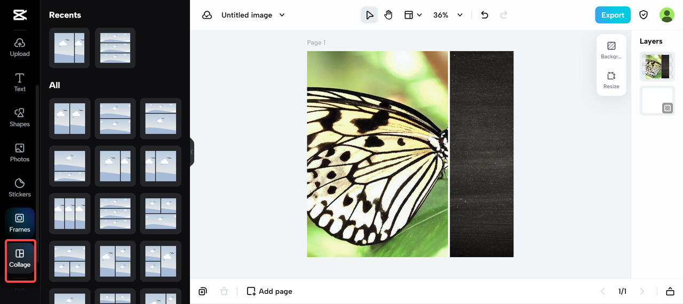
Task: Click the Layers panel heading
Action: pyautogui.click(x=651, y=41)
